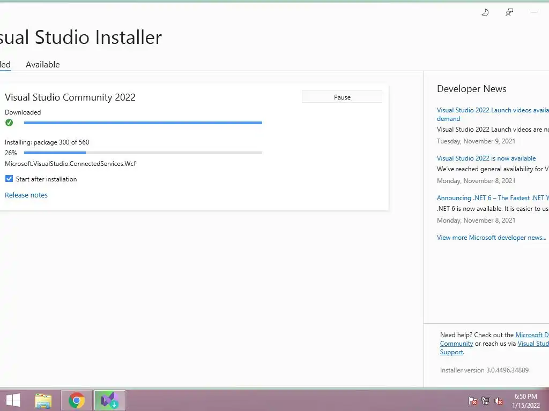Open the Windows Start button
Image resolution: width=549 pixels, height=411 pixels.
pos(13,400)
